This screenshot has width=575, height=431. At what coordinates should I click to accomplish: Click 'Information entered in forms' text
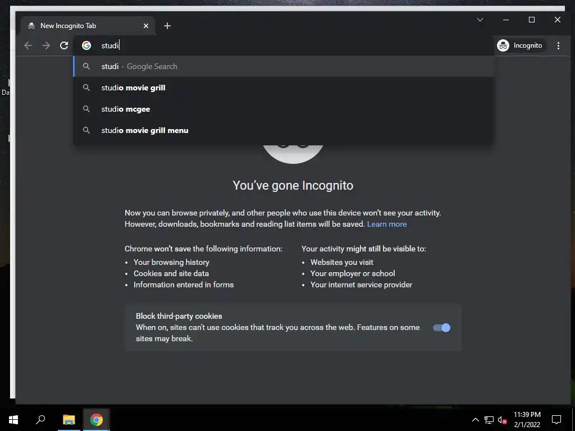[184, 285]
